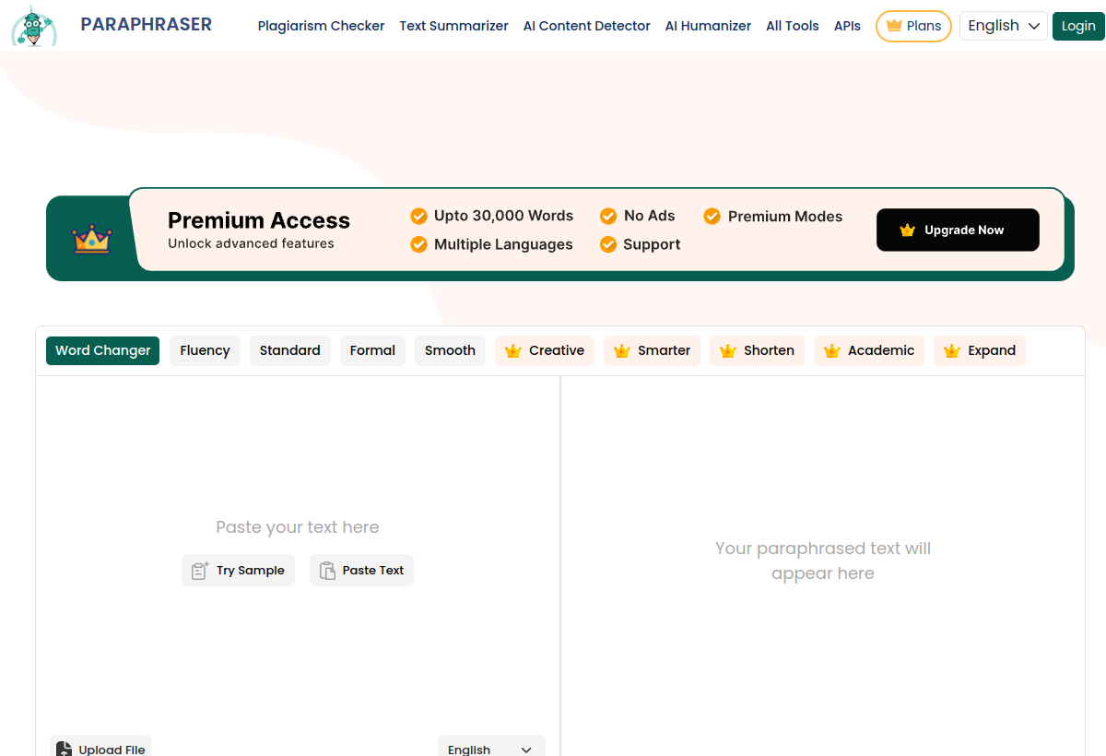This screenshot has width=1106, height=756.
Task: Open the AI Humanizer tool
Action: click(708, 26)
